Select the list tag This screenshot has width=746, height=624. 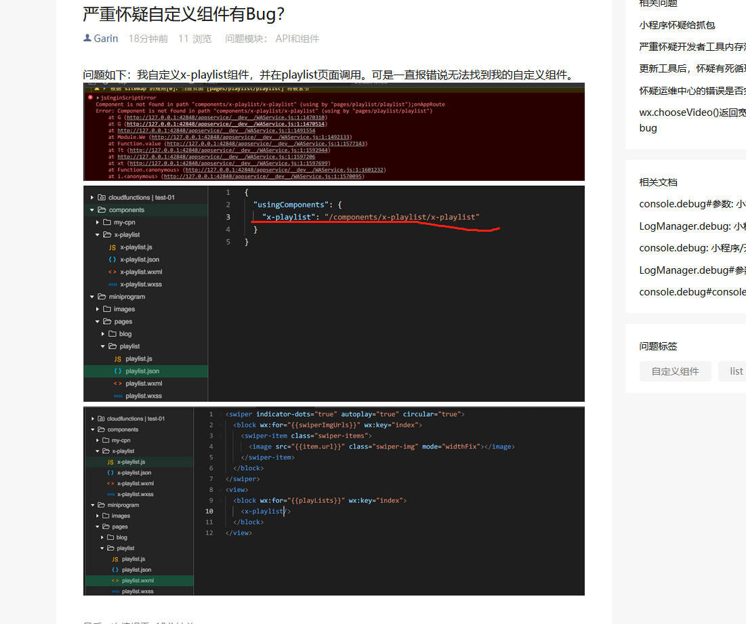point(732,371)
